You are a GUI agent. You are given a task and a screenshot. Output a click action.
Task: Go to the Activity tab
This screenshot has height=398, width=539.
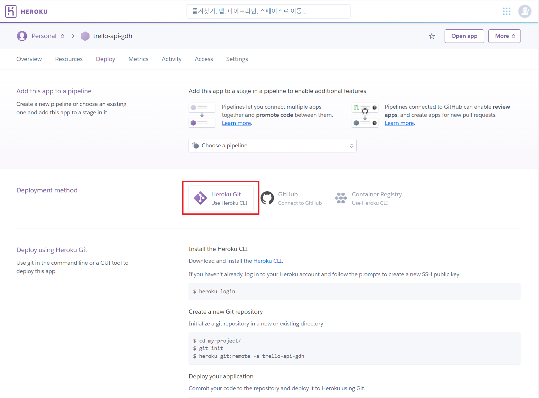(171, 59)
